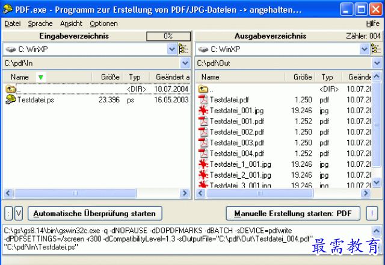Sort input list by Größe column
Screen dimensions: 385x265
click(108, 77)
